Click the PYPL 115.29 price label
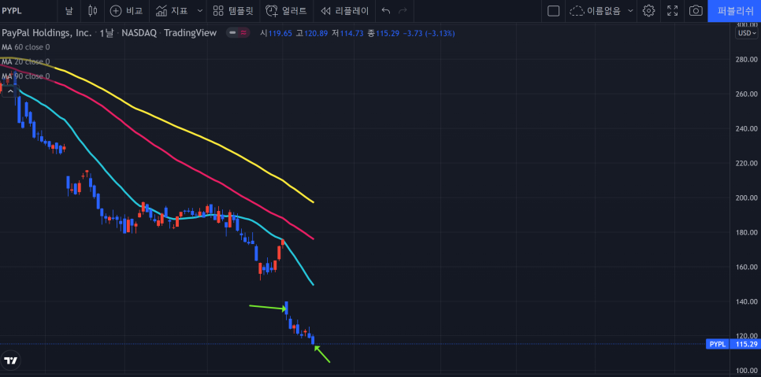761x377 pixels. pos(733,344)
